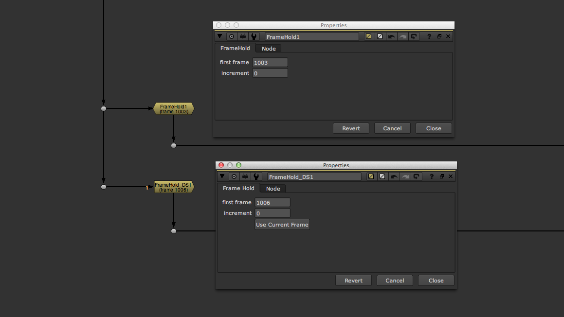This screenshot has width=564, height=317.
Task: Click dot node below FrameHold_DS1 output
Action: coord(174,231)
